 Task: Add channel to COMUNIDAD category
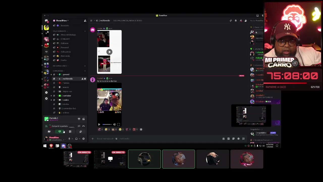coord(85,71)
